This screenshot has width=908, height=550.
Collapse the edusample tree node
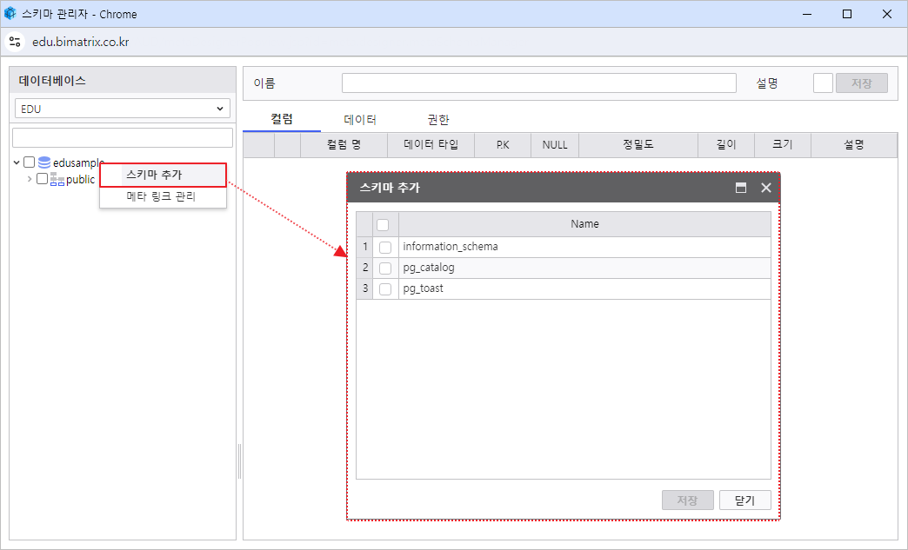tap(17, 162)
